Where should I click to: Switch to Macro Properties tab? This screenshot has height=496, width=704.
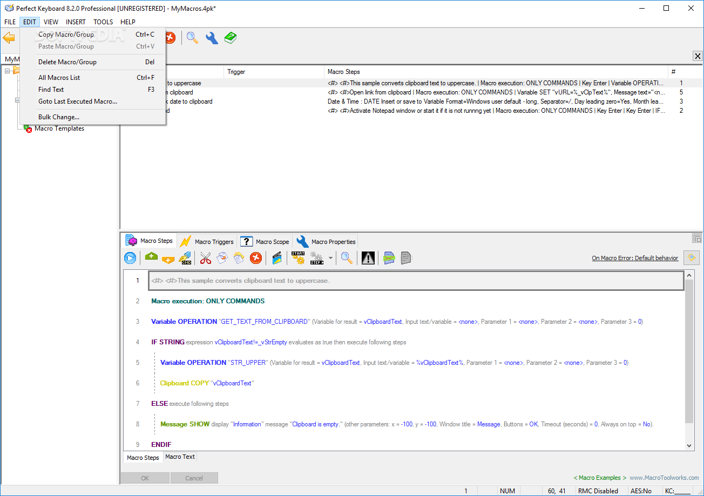(326, 242)
